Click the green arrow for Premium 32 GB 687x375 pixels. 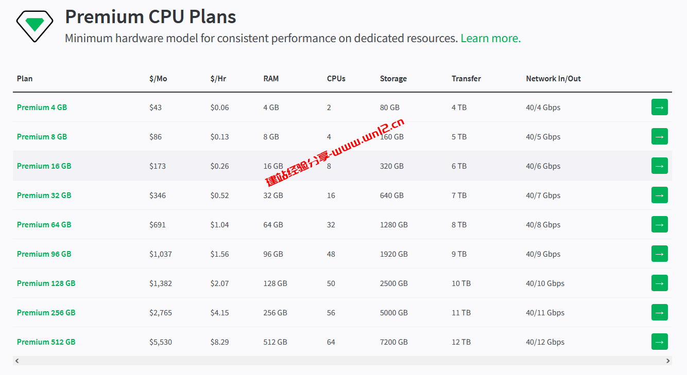click(659, 195)
